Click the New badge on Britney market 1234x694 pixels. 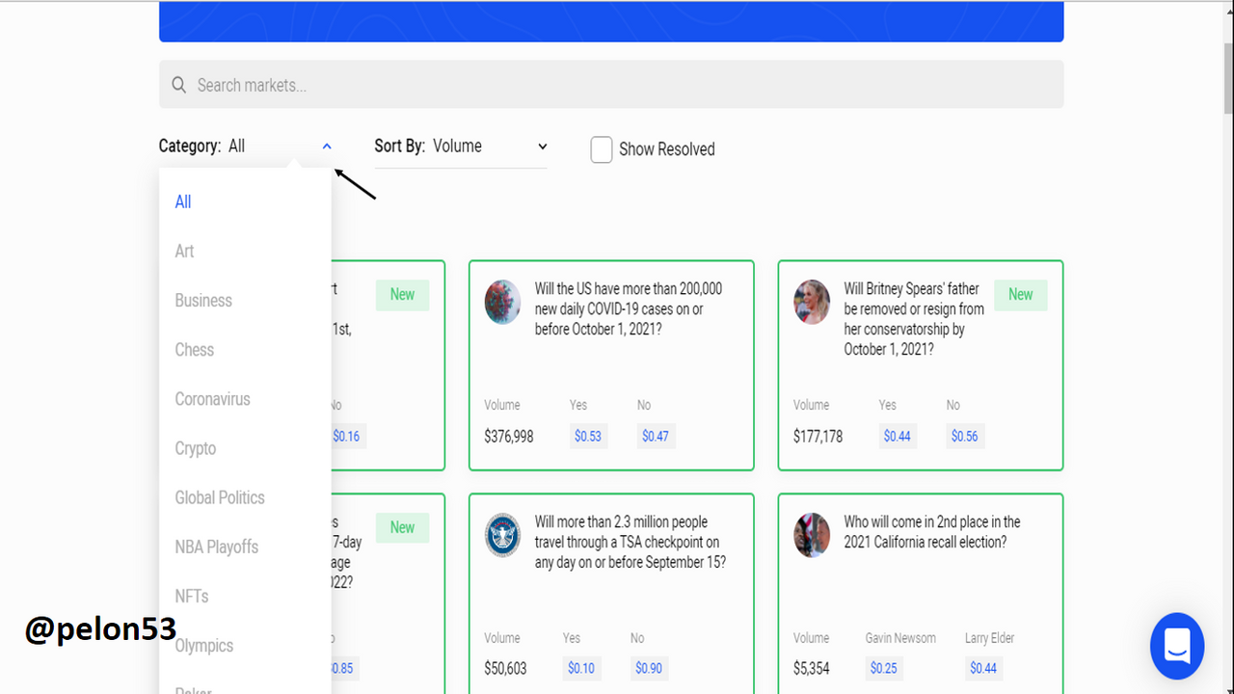1021,295
